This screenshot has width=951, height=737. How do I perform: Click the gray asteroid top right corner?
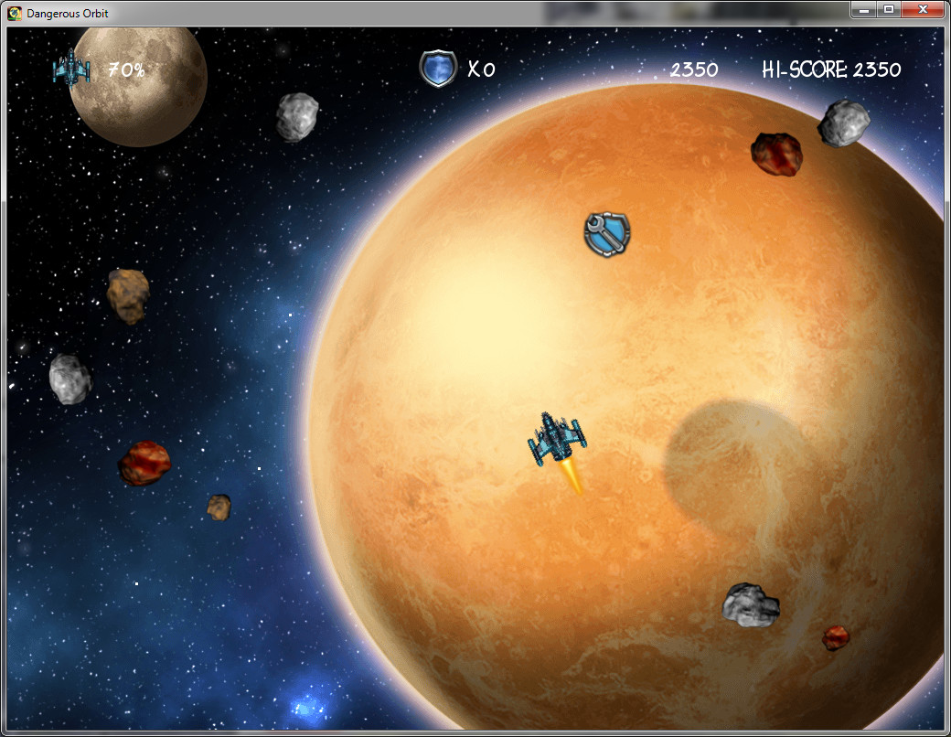point(843,123)
